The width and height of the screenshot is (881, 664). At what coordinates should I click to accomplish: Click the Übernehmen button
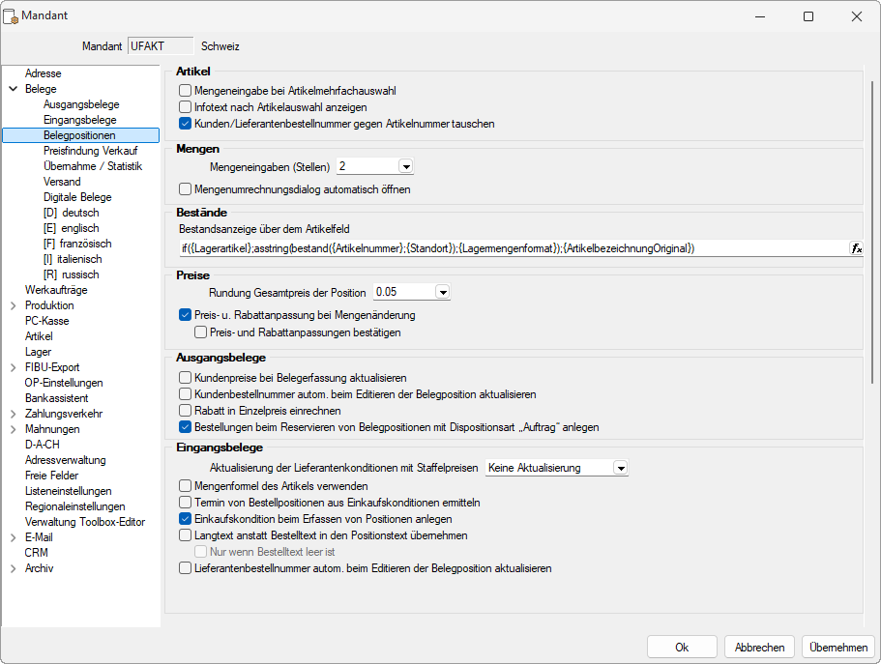click(838, 648)
